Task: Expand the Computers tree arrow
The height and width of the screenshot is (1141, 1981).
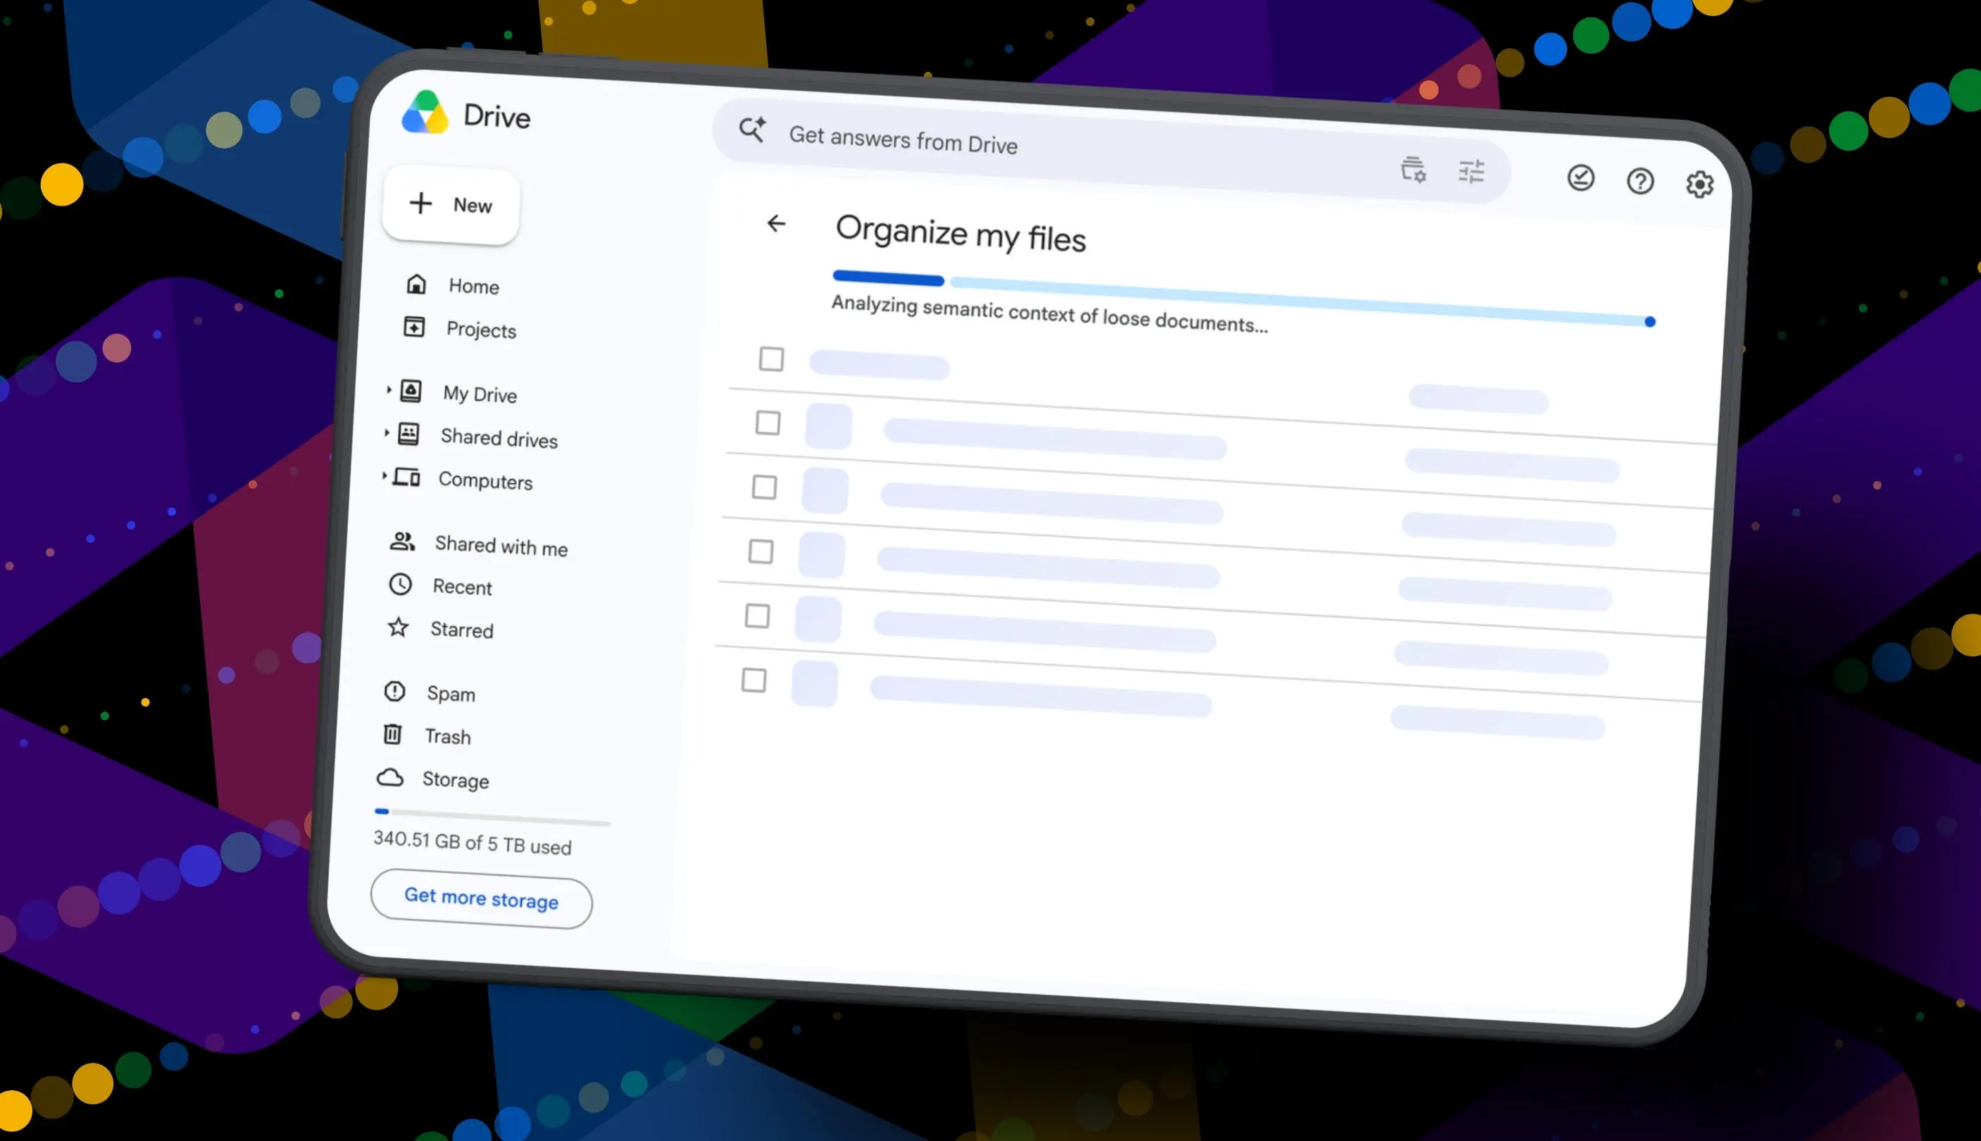Action: [x=383, y=475]
